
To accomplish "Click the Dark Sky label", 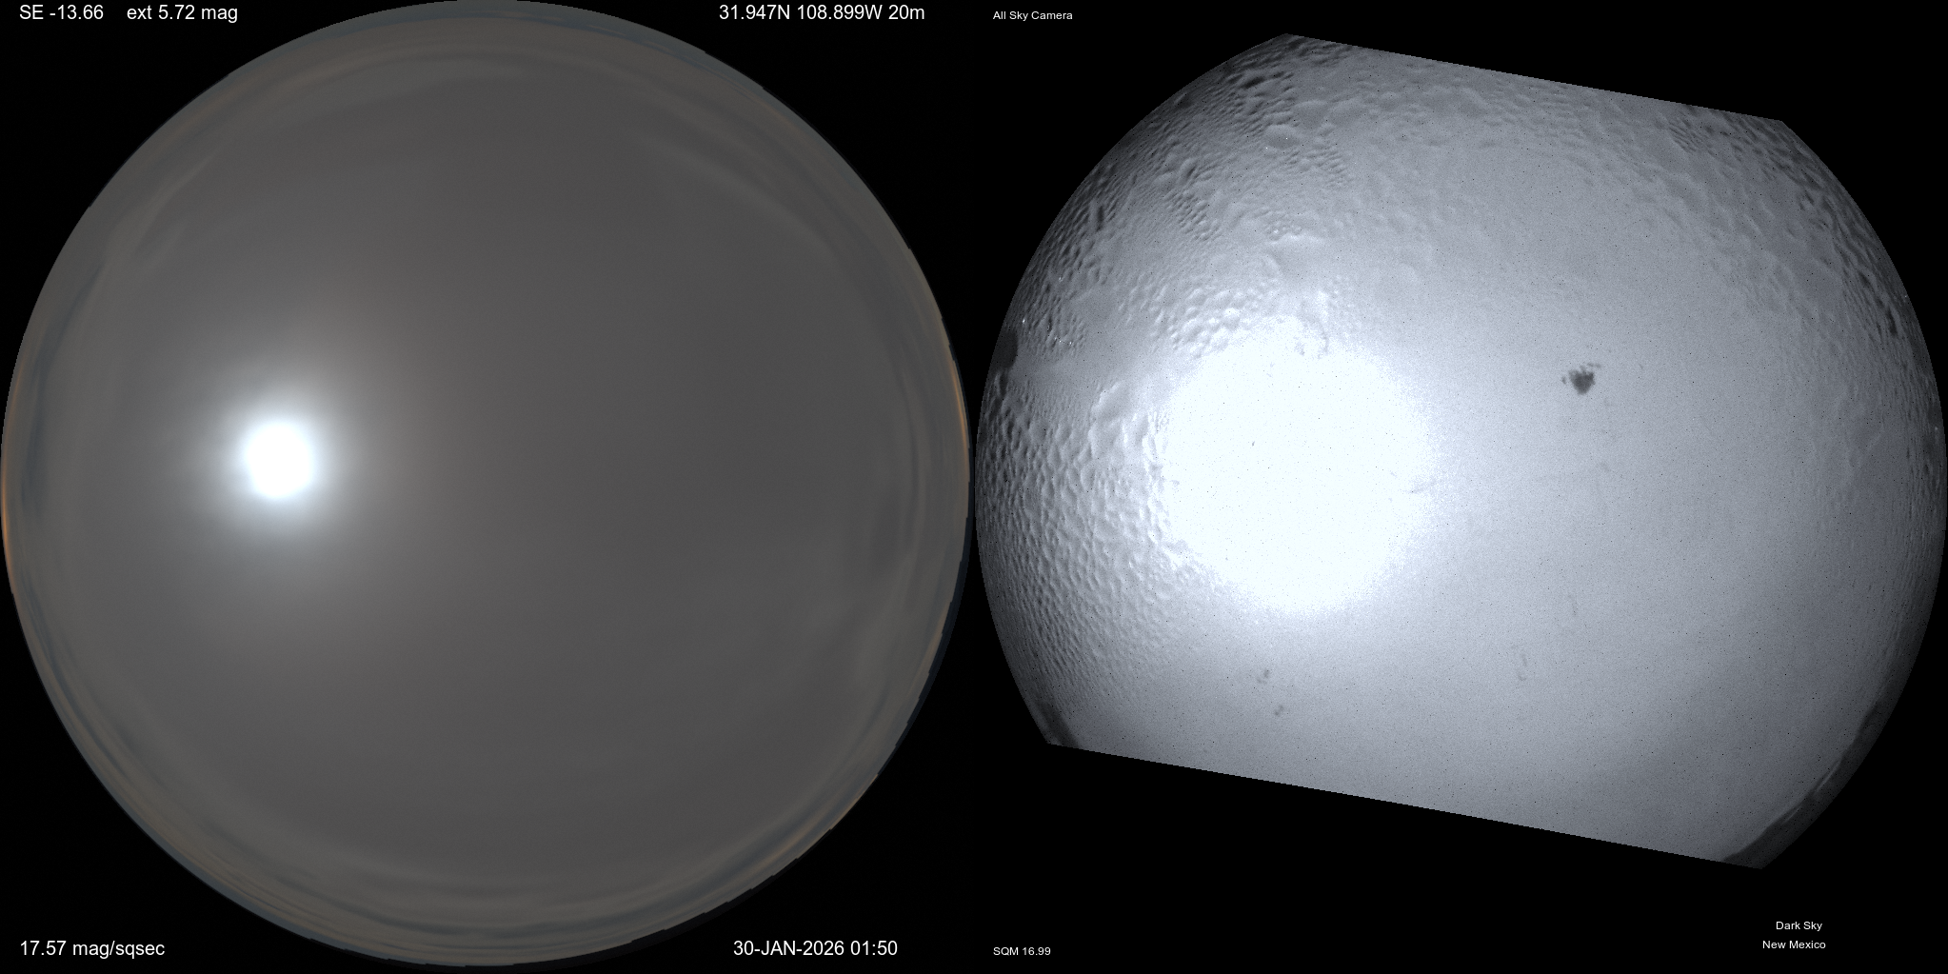I will (x=1799, y=925).
